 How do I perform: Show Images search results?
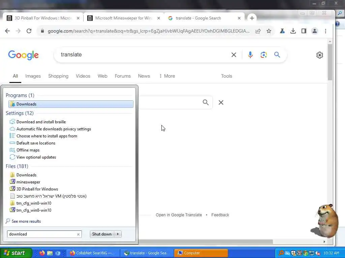coord(33,76)
